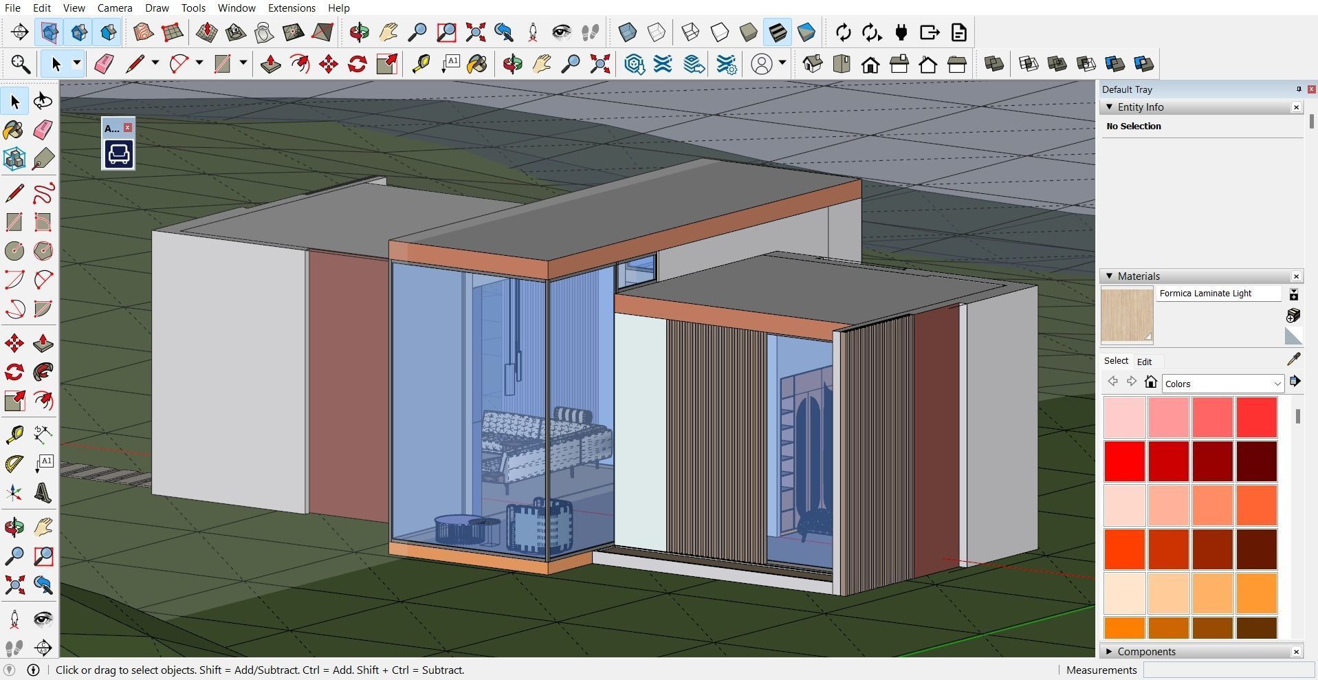
Task: Open the floating armchair extension button
Action: [x=118, y=153]
